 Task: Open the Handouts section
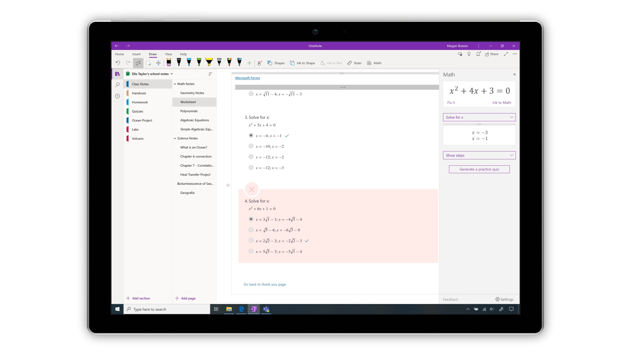(x=148, y=93)
